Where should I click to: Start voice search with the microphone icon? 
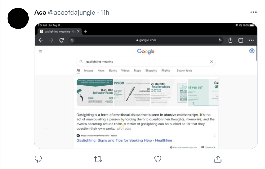click(220, 40)
